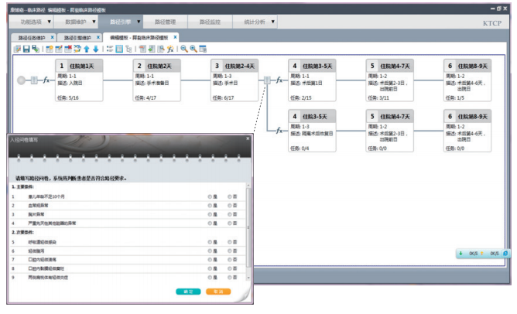Click the save icon in the toolbar
This screenshot has width=517, height=314.
26,49
